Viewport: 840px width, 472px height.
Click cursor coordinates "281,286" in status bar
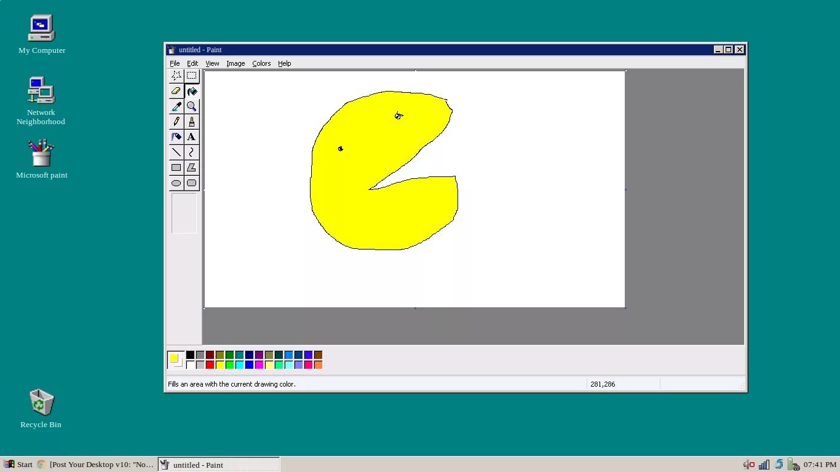(603, 384)
